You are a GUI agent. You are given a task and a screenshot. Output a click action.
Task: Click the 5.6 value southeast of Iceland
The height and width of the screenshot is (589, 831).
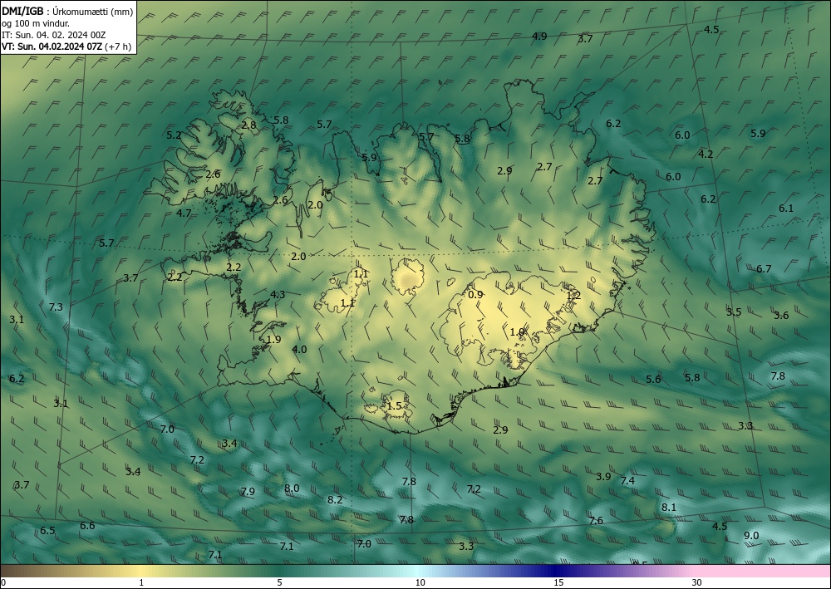click(653, 380)
